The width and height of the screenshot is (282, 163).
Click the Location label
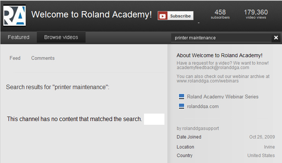click(x=185, y=147)
